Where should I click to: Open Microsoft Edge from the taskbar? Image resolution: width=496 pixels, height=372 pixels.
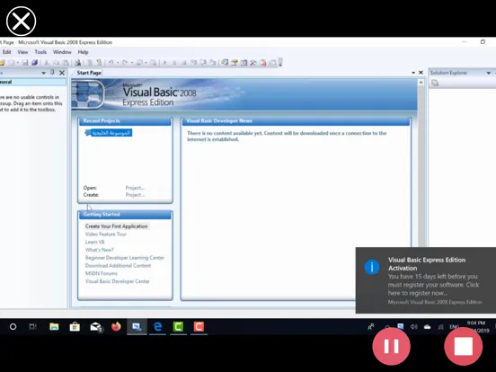click(157, 326)
